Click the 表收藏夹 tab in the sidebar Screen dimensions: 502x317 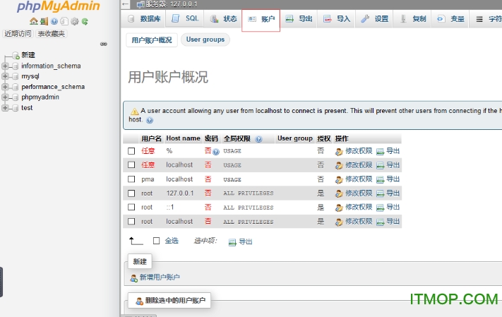coord(52,34)
